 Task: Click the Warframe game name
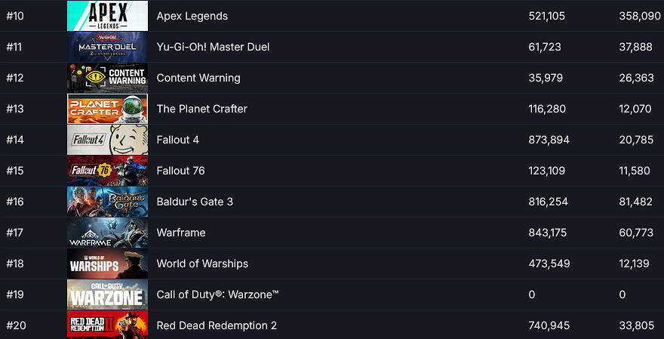[181, 233]
